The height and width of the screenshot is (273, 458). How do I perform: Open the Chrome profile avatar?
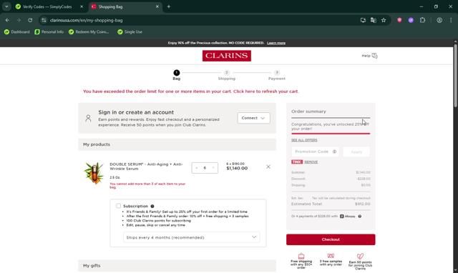pyautogui.click(x=439, y=20)
